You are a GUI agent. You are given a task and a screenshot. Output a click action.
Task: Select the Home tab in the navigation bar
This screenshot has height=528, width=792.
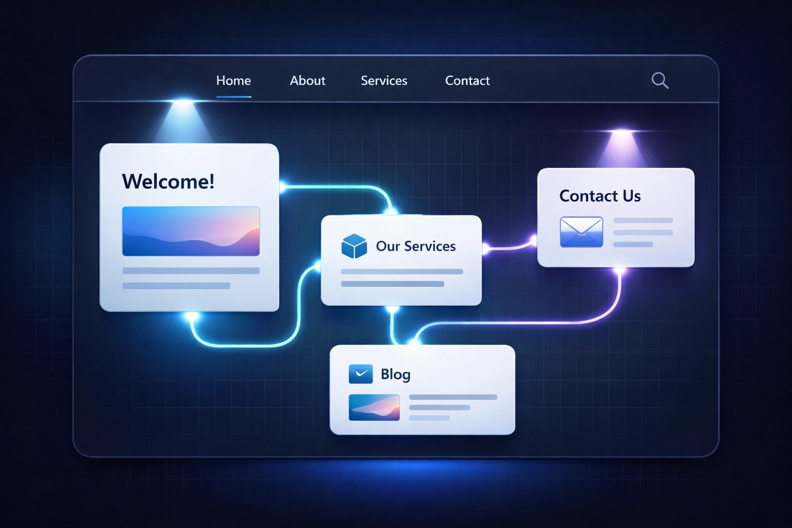(x=233, y=80)
